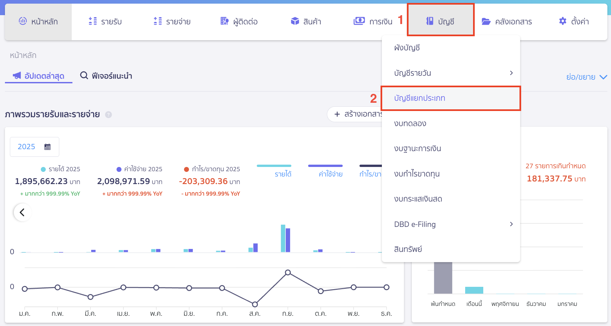The image size is (611, 326).
Task: Click the การเงิน finance money icon
Action: click(359, 21)
